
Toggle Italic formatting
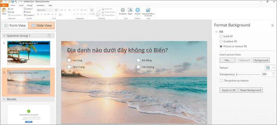click(x=42, y=14)
